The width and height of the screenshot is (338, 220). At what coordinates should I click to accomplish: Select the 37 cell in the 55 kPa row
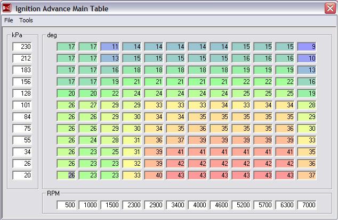(x=175, y=140)
